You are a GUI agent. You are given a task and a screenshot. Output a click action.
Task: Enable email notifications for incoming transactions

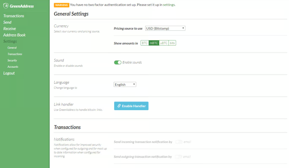[179, 142]
